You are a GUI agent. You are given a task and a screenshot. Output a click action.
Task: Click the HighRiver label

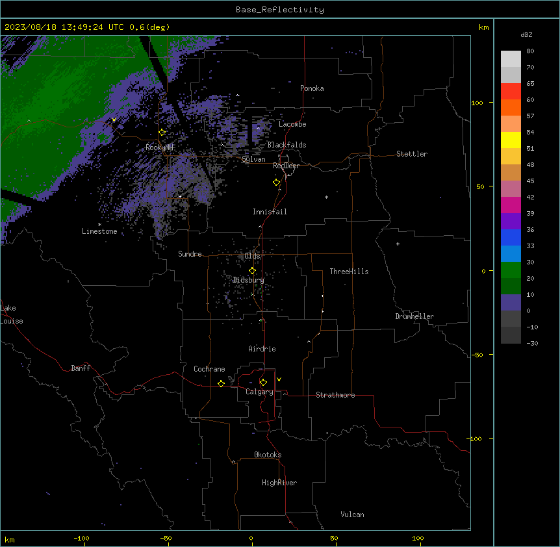(279, 483)
